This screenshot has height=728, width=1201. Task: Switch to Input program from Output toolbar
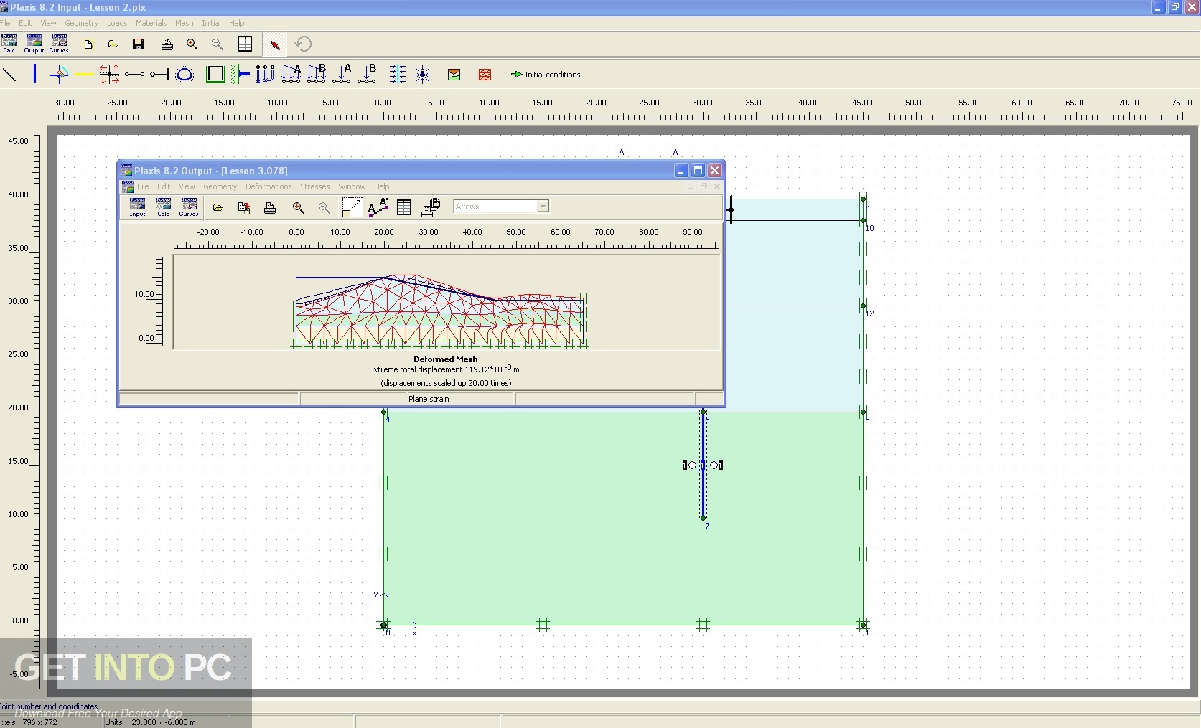pos(137,207)
